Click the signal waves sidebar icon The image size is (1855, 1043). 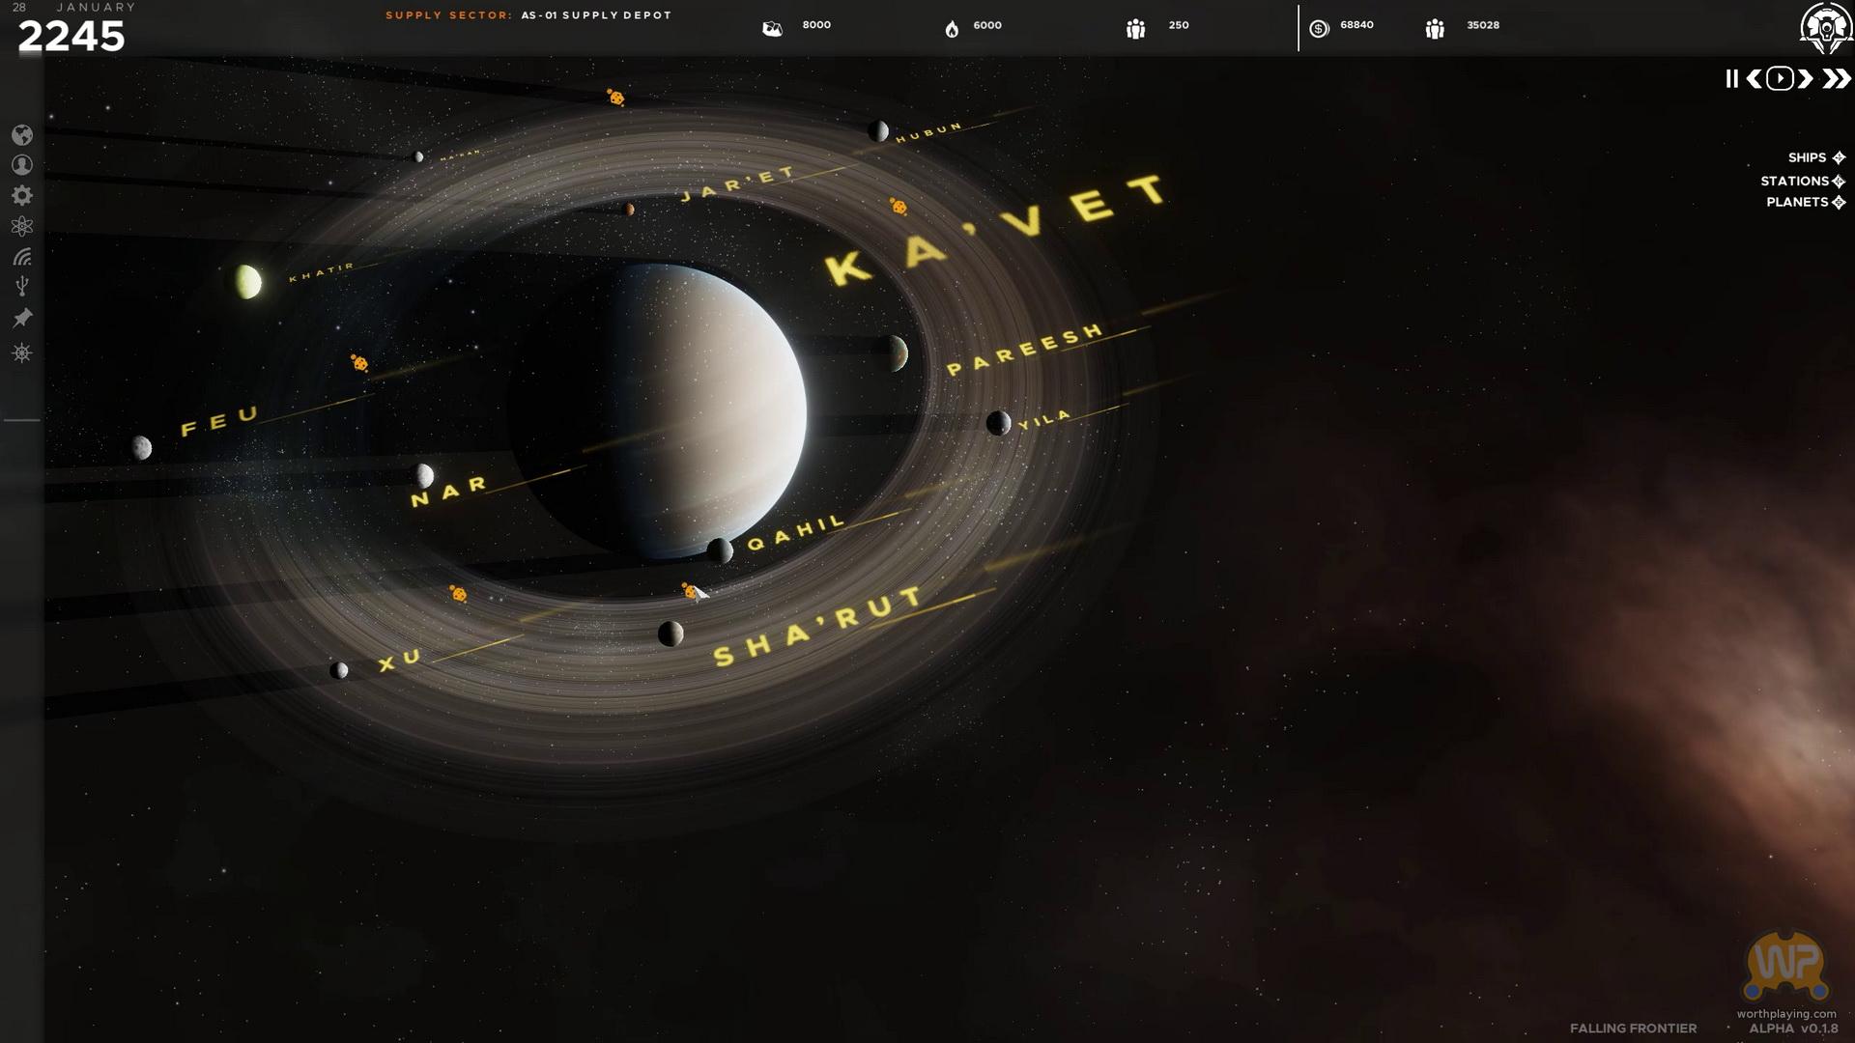pyautogui.click(x=22, y=257)
